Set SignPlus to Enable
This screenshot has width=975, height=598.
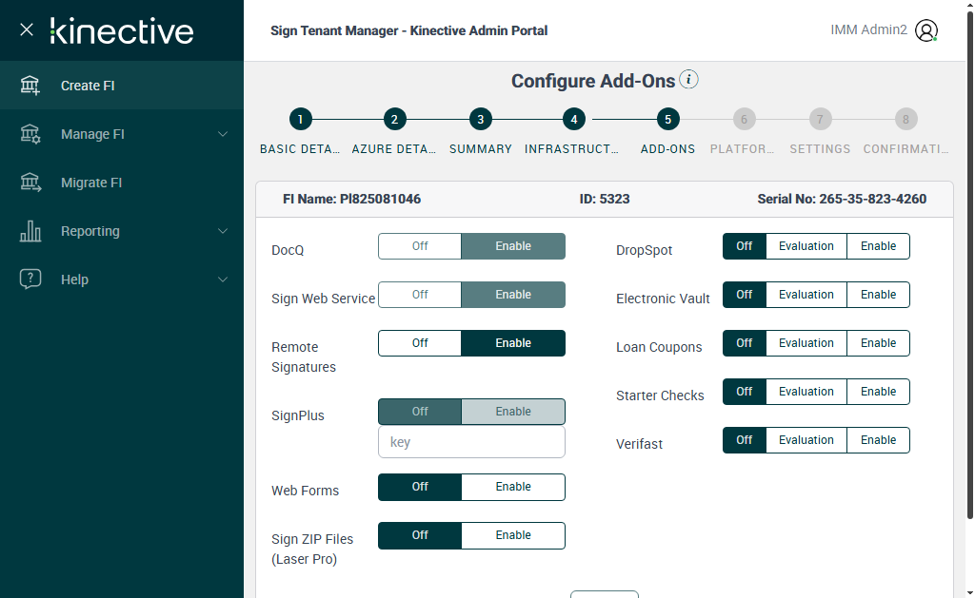pos(513,411)
